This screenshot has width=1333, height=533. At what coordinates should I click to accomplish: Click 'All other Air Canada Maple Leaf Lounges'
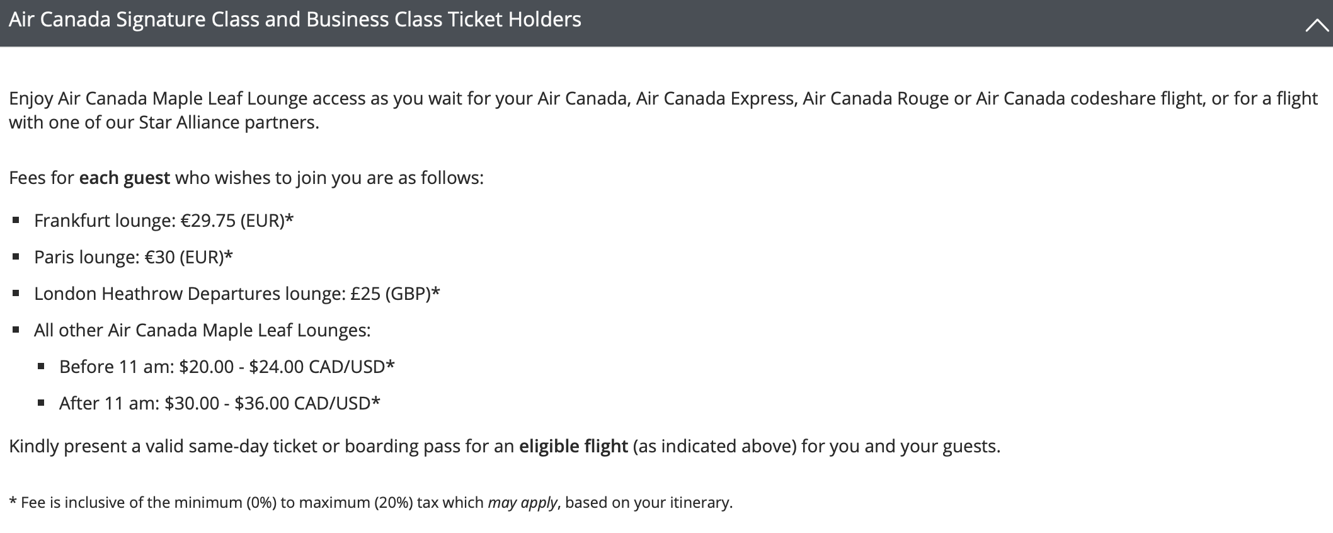click(x=202, y=330)
